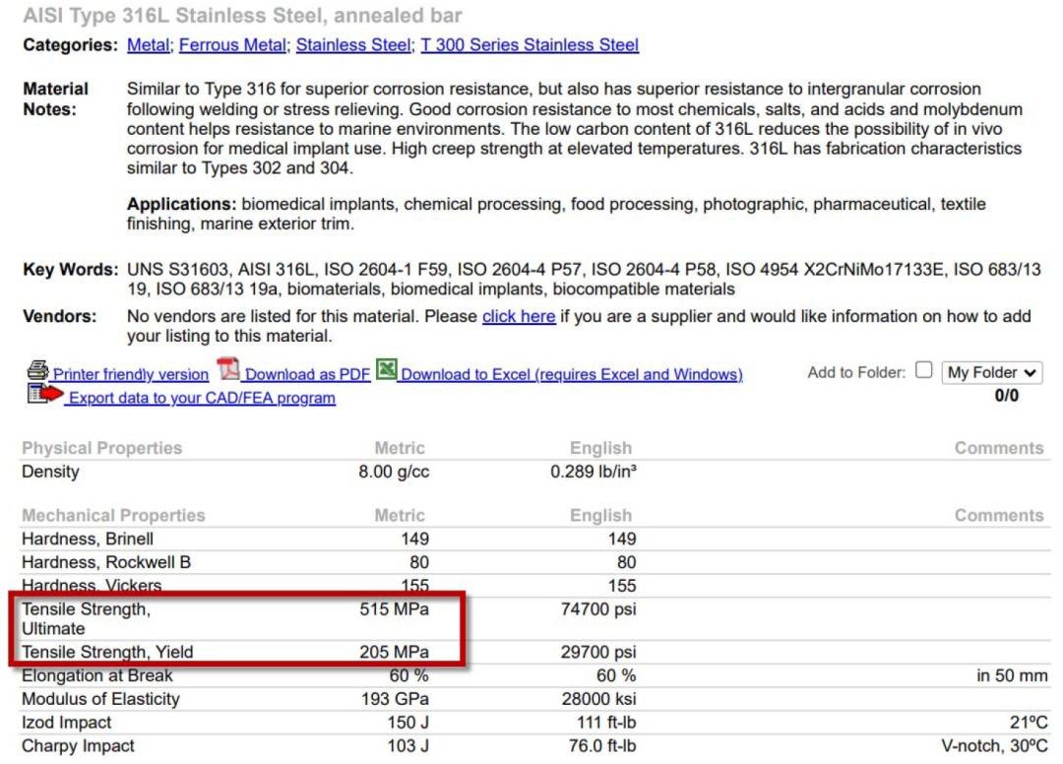Select the 76.0 ft-lb Charpy value
Viewport: 1063px width, 764px height.
pyautogui.click(x=602, y=746)
